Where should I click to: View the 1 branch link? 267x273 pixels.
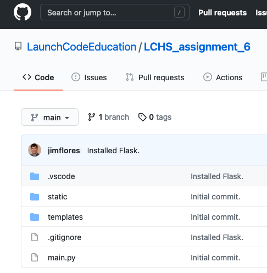[108, 117]
